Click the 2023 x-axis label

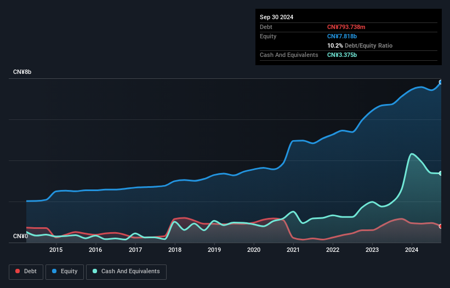372,250
